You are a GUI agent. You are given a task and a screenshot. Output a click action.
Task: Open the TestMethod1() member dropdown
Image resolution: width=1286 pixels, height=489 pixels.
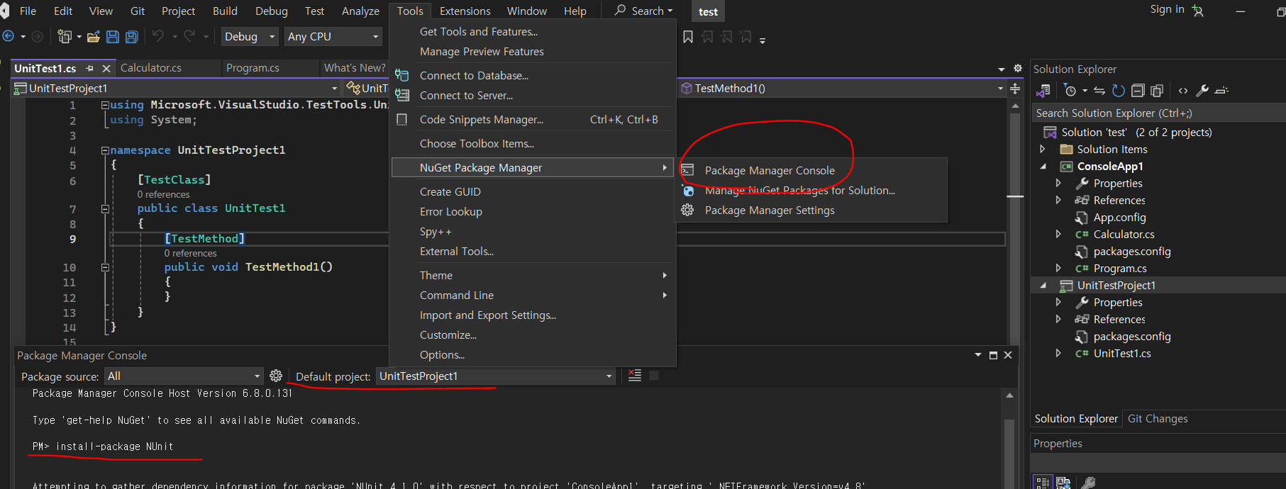pos(842,88)
